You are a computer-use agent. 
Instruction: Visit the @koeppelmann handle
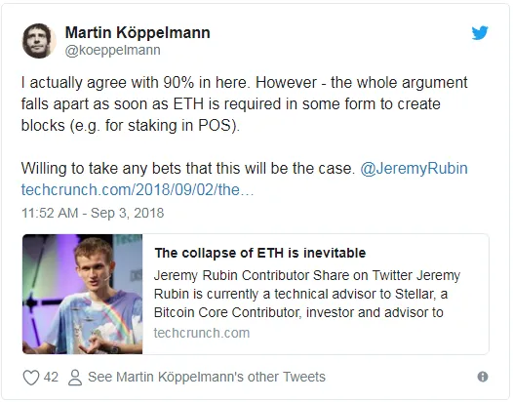112,50
